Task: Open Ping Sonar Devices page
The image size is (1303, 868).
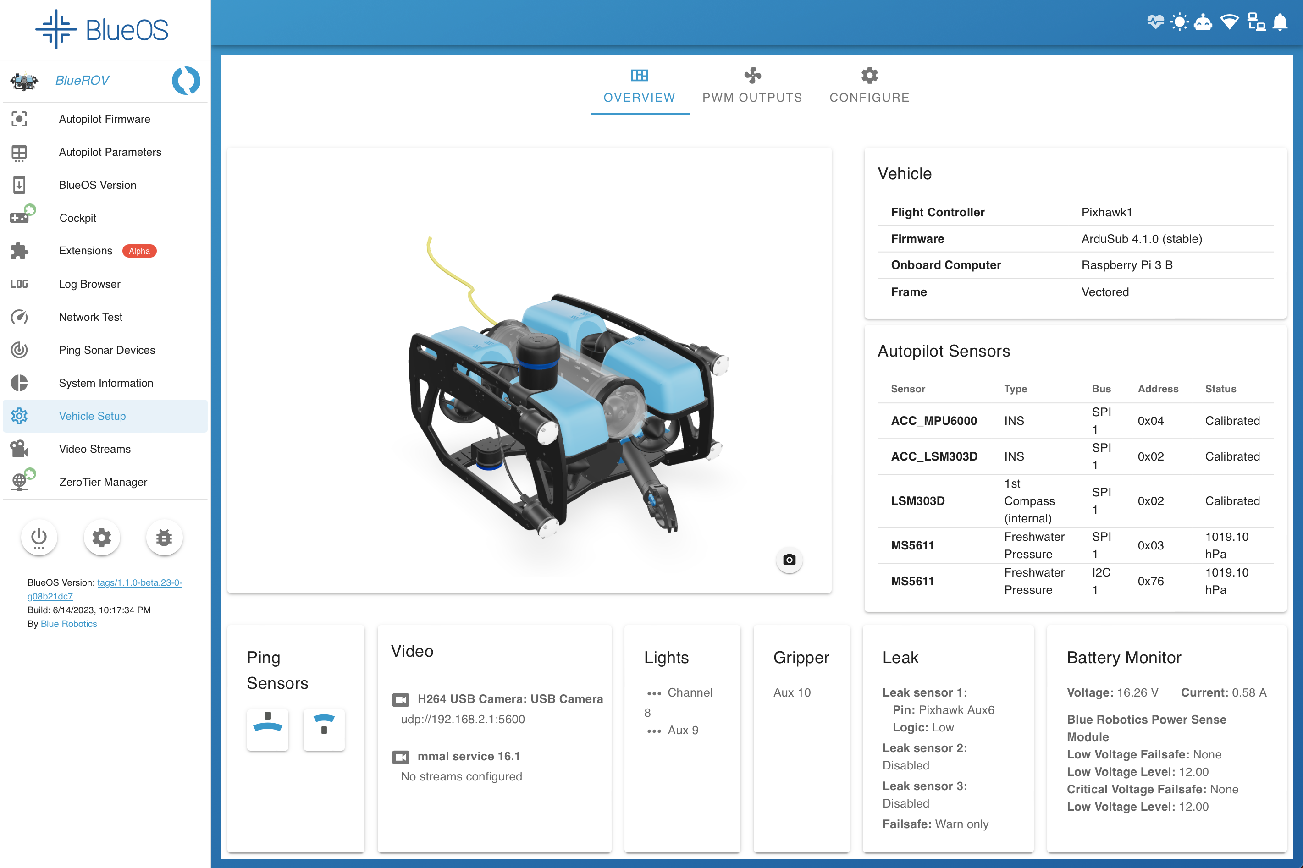Action: point(105,350)
